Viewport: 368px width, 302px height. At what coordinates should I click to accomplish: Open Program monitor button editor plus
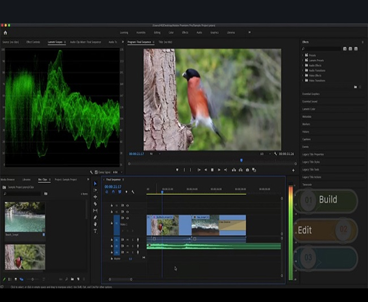293,170
